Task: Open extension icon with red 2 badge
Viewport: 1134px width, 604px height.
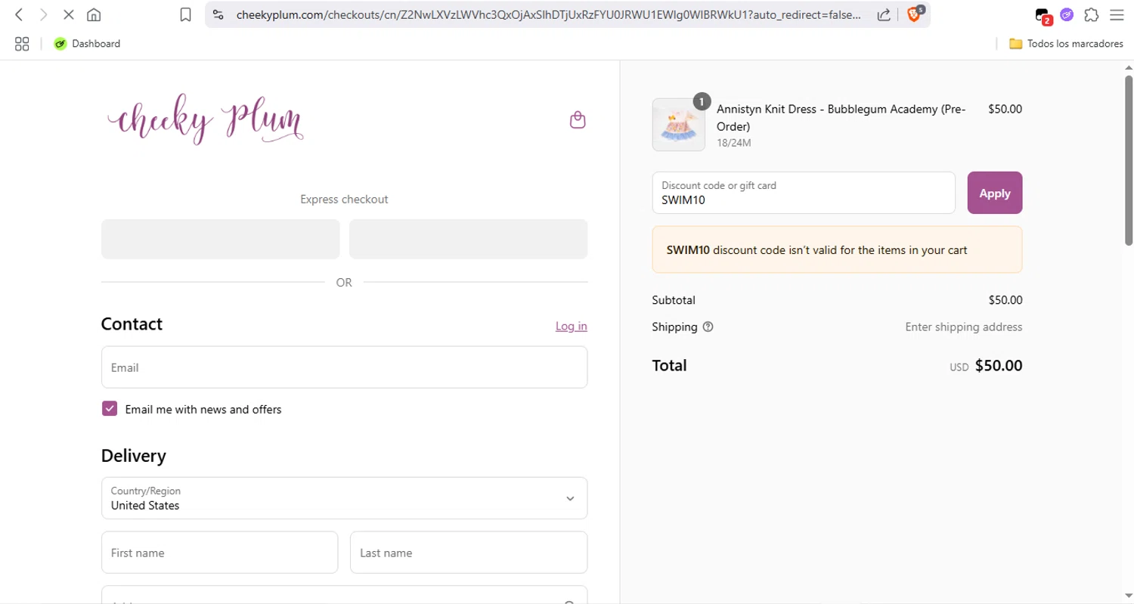Action: (x=1043, y=15)
